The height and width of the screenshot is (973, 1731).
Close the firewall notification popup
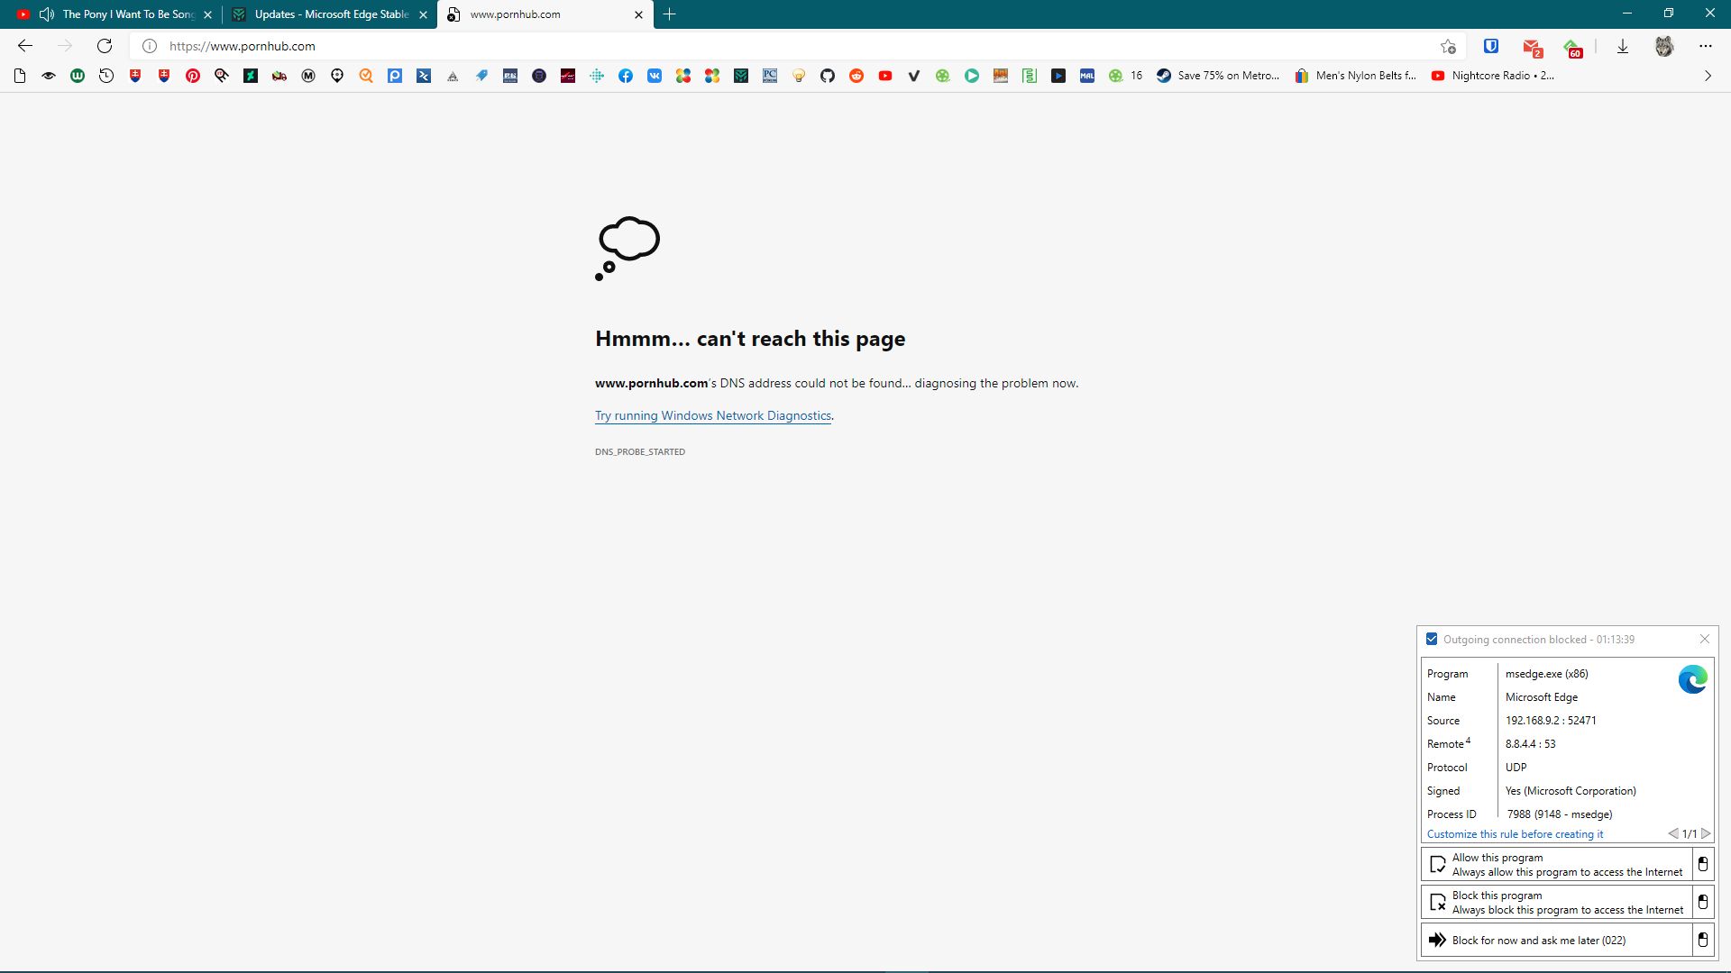(1704, 639)
